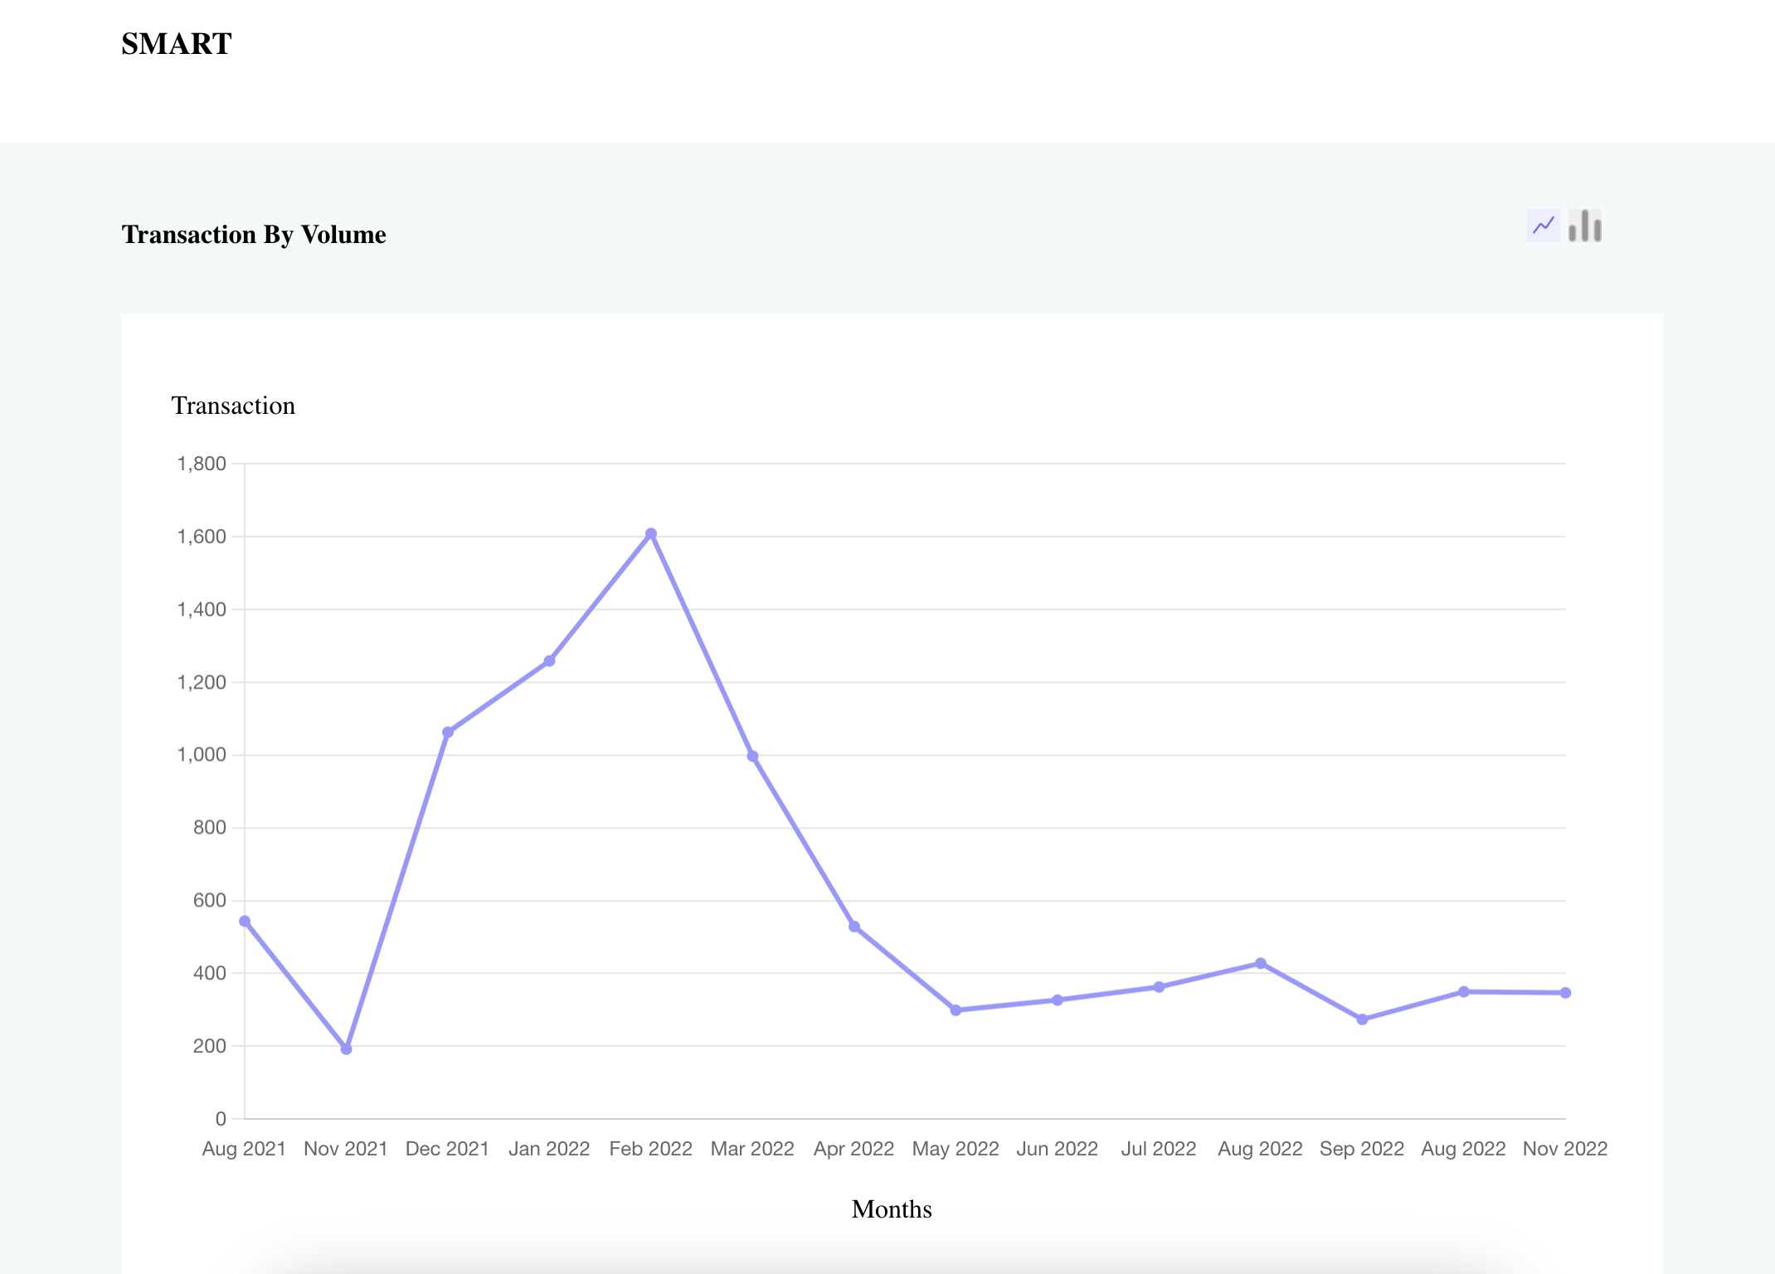Viewport: 1775px width, 1274px height.
Task: Click the Feb 2022 x-axis label
Action: coord(651,1149)
